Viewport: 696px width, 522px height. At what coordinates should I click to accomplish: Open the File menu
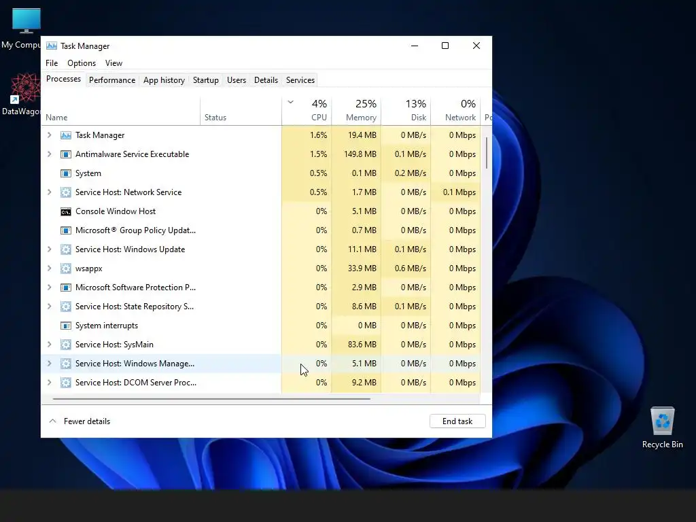click(x=52, y=63)
